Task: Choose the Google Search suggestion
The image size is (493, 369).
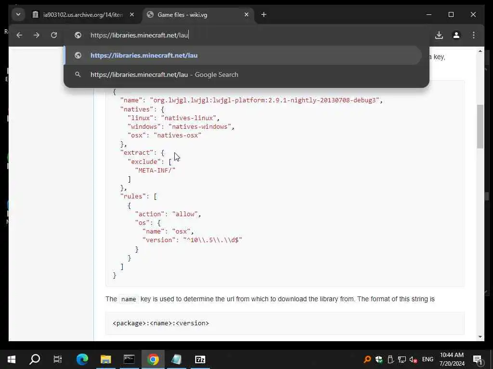Action: tap(243, 74)
